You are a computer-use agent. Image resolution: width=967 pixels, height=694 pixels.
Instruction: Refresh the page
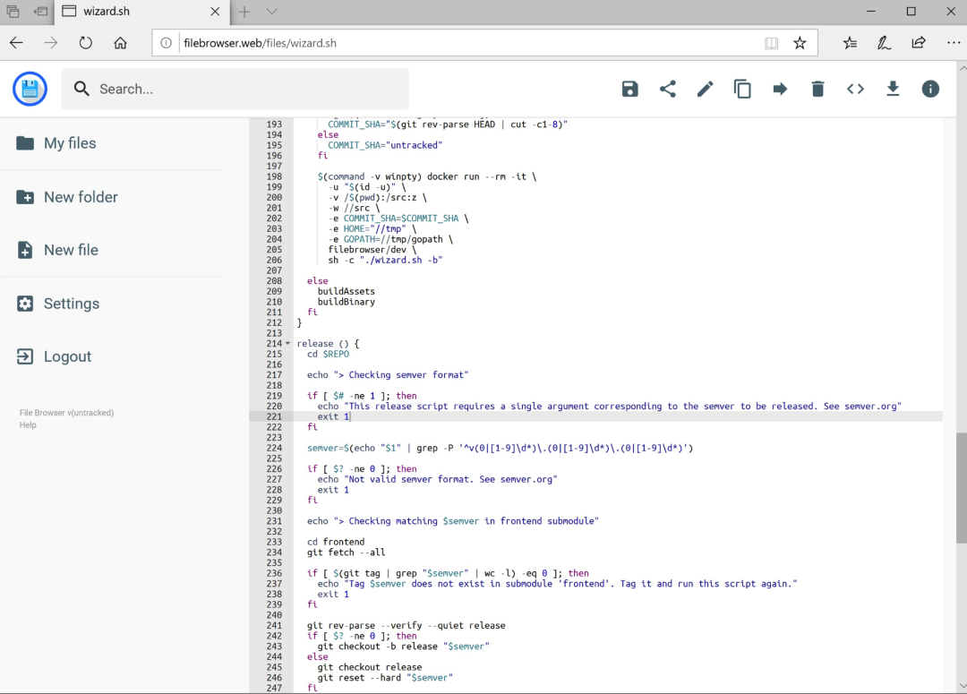[x=86, y=43]
